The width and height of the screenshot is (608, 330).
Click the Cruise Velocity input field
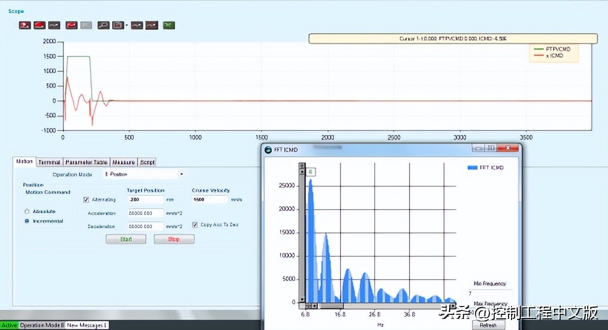210,200
